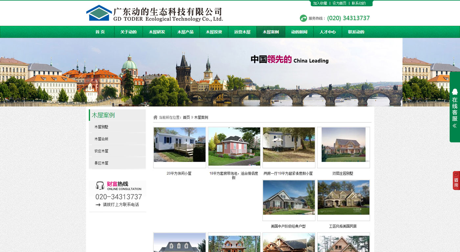Click the 两房一厅19平方超紧凑度假小屋 caption
This screenshot has width=460, height=252.
pyautogui.click(x=288, y=174)
